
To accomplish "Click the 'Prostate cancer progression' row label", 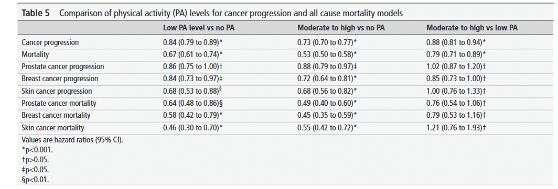I will coord(63,66).
